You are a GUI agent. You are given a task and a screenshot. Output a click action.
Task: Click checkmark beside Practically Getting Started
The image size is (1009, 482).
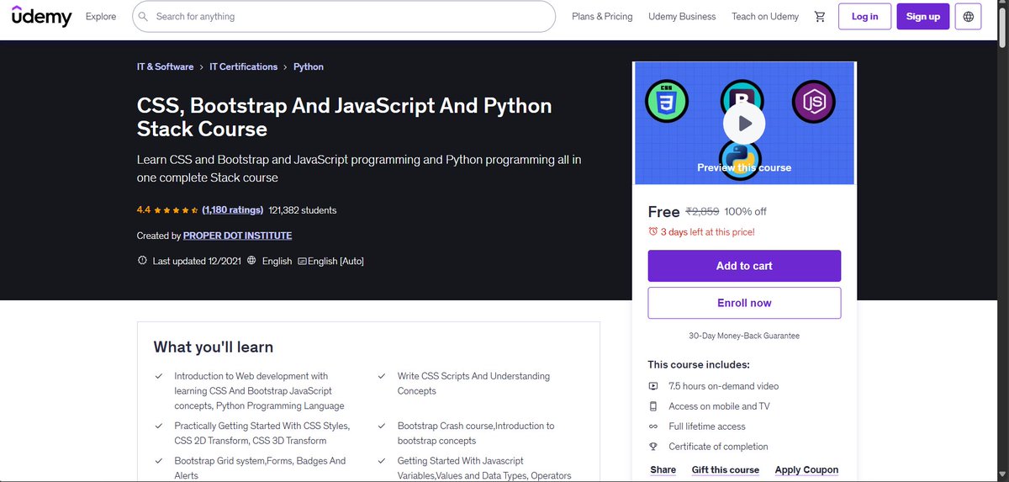159,426
